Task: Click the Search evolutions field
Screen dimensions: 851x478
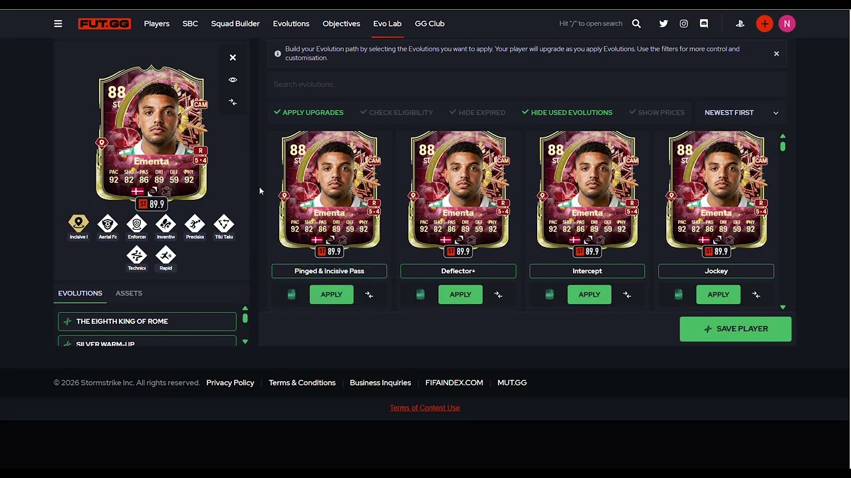Action: [x=527, y=84]
